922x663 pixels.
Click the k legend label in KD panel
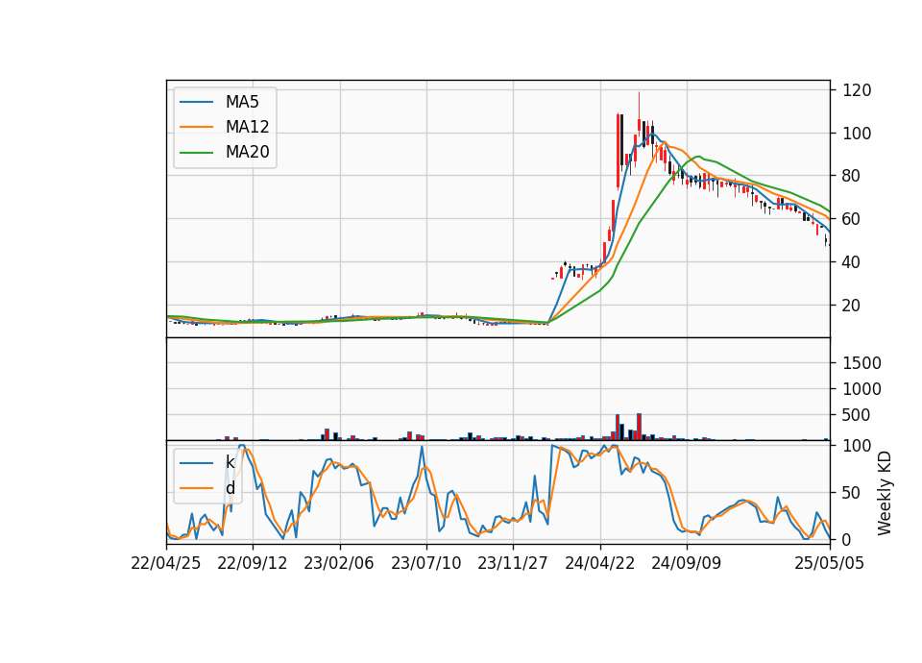(230, 462)
